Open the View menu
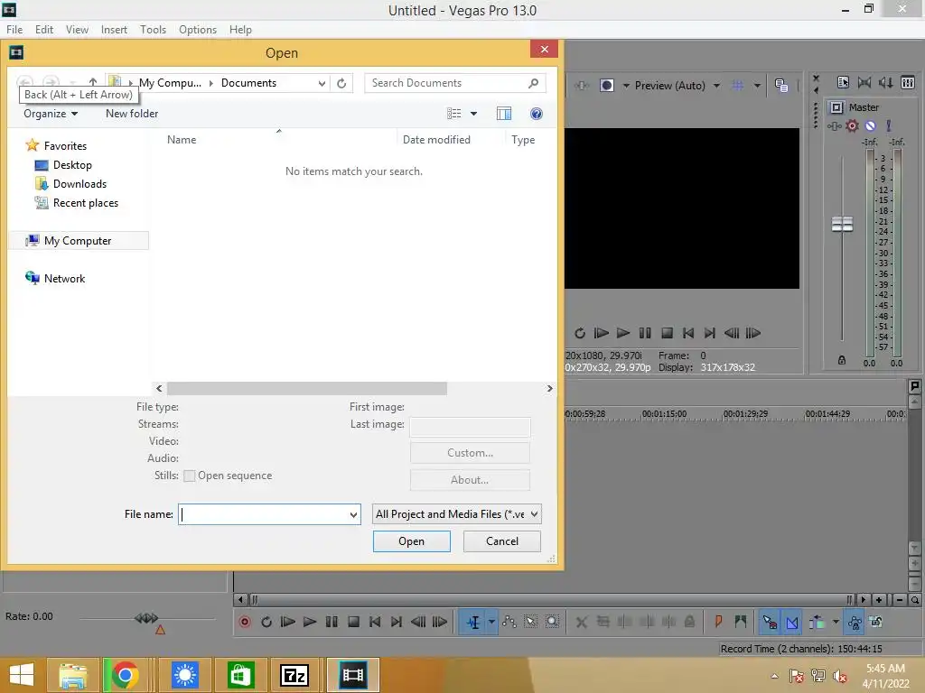This screenshot has height=693, width=925. pyautogui.click(x=77, y=30)
